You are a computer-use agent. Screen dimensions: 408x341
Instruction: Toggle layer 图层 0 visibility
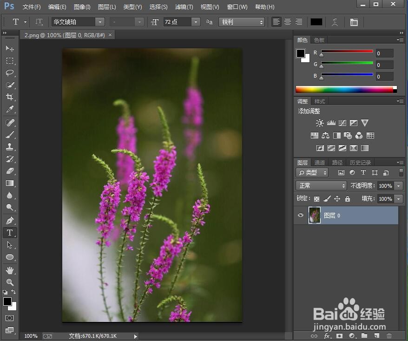301,215
